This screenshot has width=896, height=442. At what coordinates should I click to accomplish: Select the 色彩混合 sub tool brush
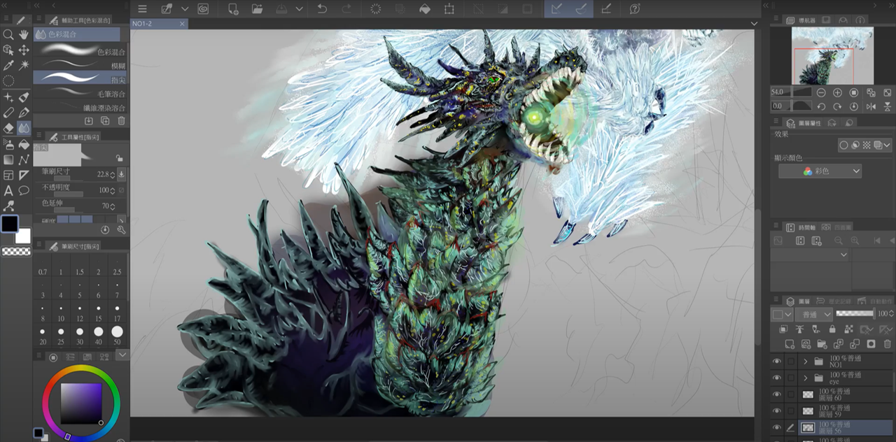[x=80, y=51]
